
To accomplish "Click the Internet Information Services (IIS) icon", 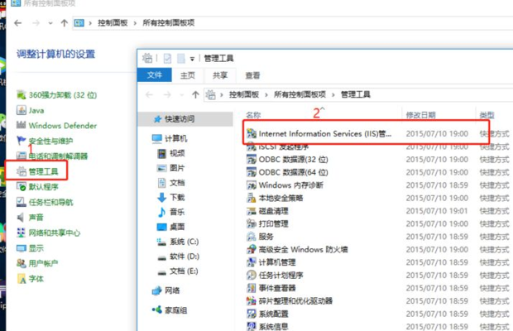I will pos(252,133).
